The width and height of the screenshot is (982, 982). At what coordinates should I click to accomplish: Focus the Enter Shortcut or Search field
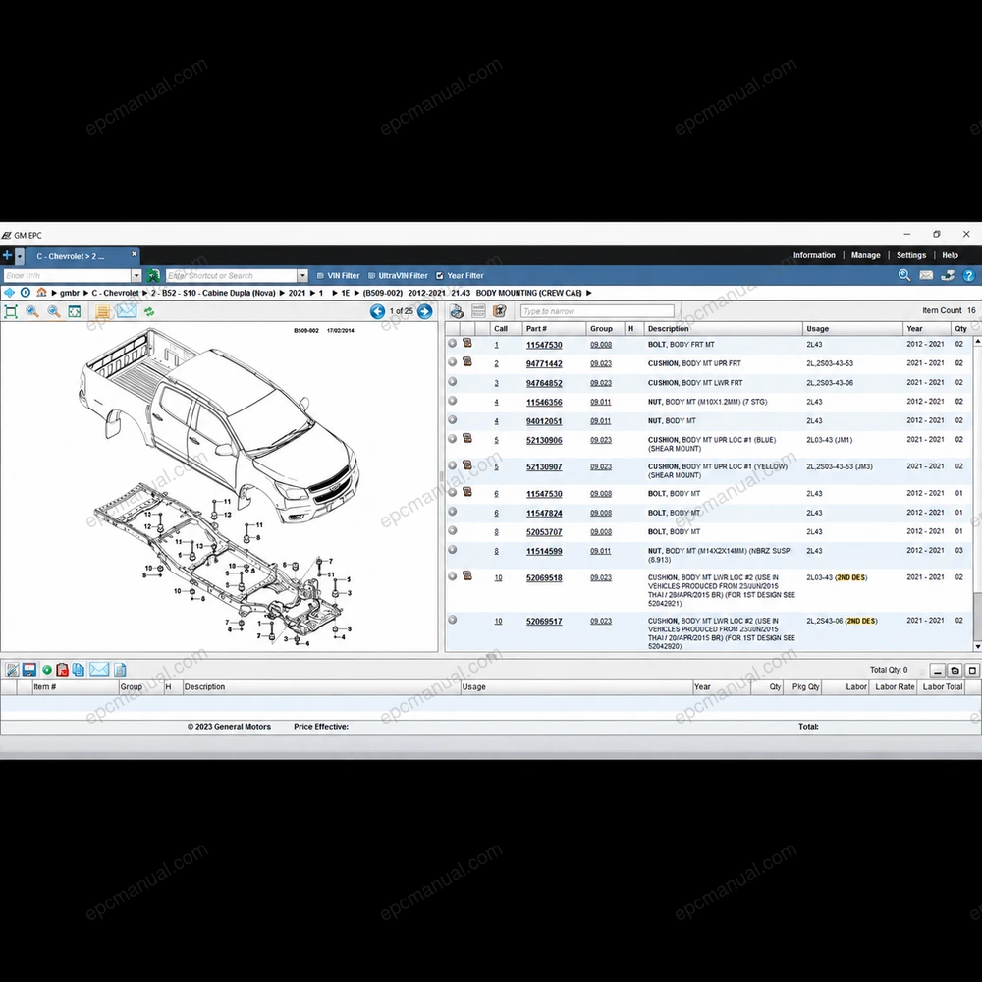231,276
